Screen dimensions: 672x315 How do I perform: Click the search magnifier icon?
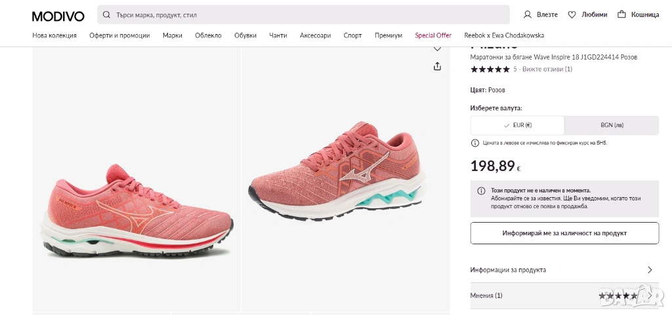click(x=106, y=14)
